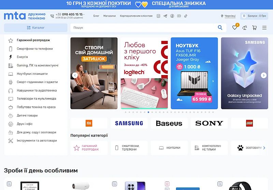Show more popular categories chevron
The image size is (273, 190).
(x=264, y=148)
